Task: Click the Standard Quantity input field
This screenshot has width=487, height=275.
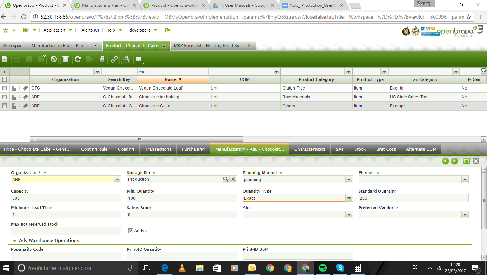Action: [x=413, y=198]
